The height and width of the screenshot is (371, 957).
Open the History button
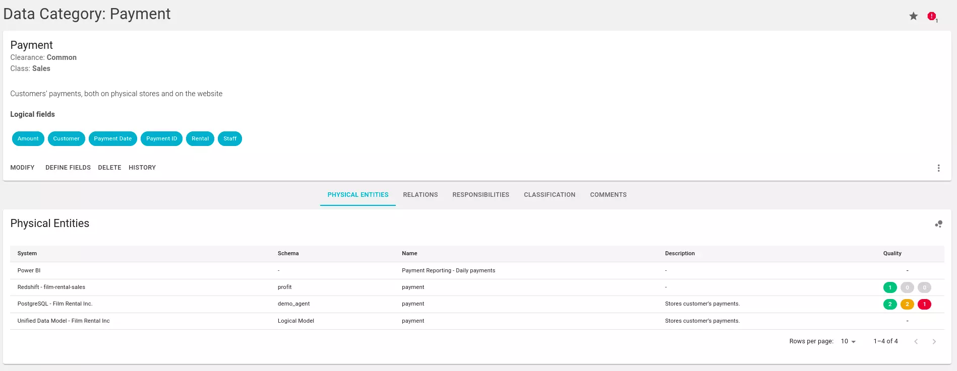142,168
